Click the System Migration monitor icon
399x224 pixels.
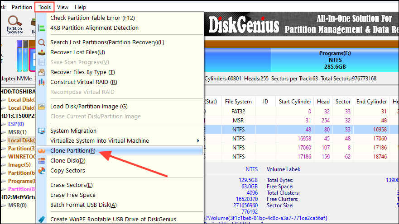pyautogui.click(x=42, y=131)
